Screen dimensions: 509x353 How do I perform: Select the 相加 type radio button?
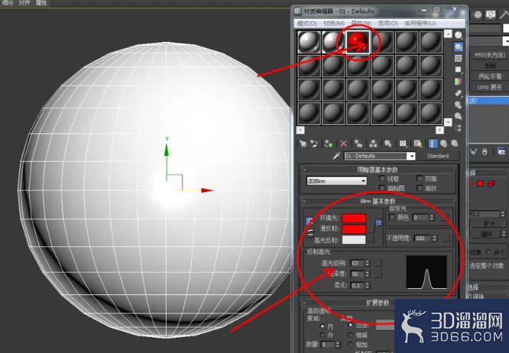pyautogui.click(x=350, y=345)
